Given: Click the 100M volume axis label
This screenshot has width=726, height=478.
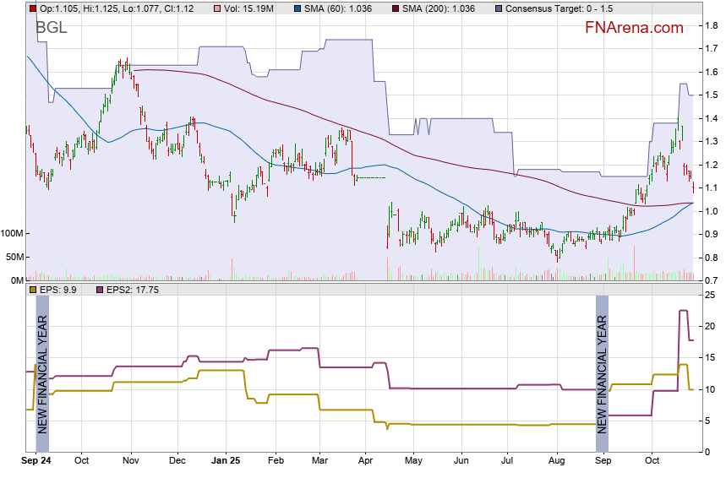Looking at the screenshot, I should pos(13,234).
